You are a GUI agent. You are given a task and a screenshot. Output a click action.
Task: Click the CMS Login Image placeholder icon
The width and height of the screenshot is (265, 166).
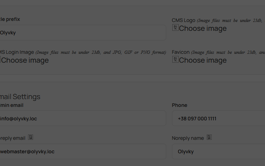pos(0,59)
